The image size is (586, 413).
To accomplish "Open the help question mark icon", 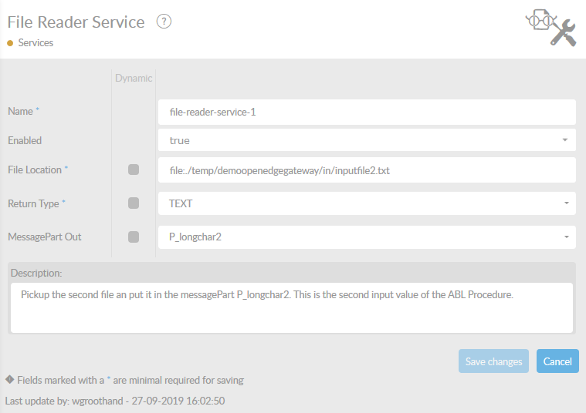I will tap(164, 22).
